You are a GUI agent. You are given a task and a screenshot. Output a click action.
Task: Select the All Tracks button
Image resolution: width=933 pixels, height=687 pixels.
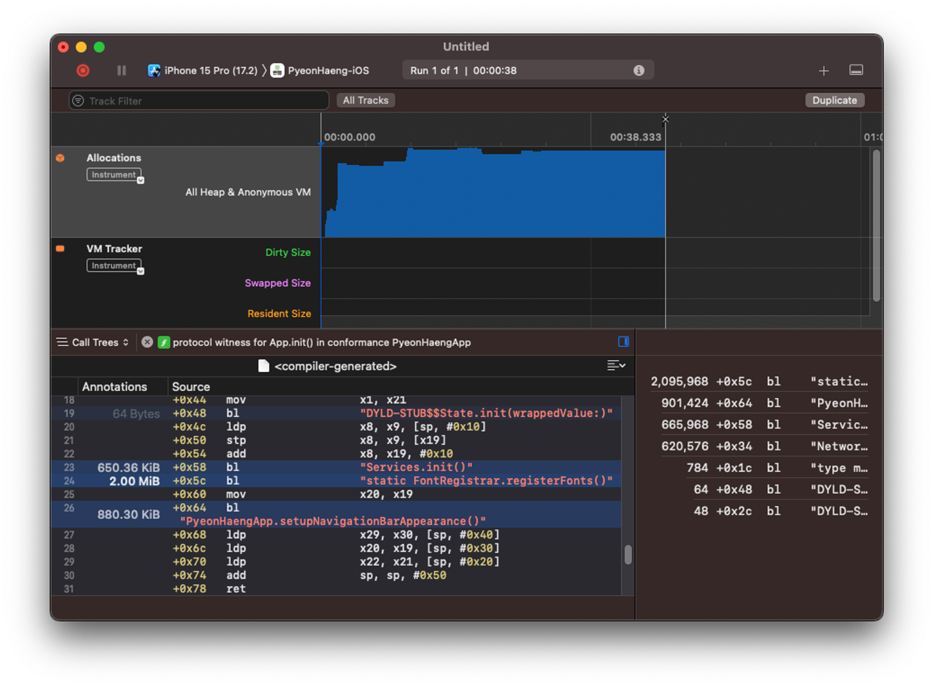(366, 100)
